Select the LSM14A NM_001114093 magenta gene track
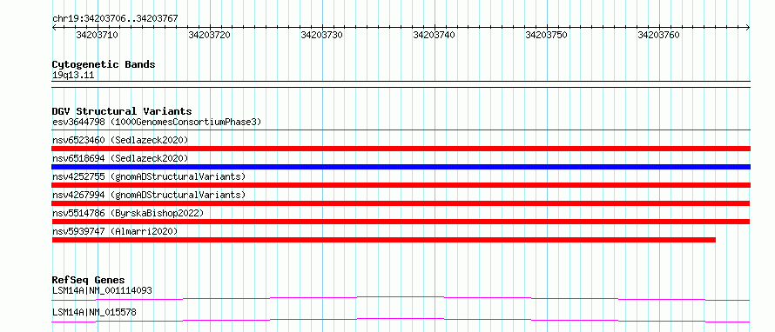The width and height of the screenshot is (775, 332). click(401, 298)
